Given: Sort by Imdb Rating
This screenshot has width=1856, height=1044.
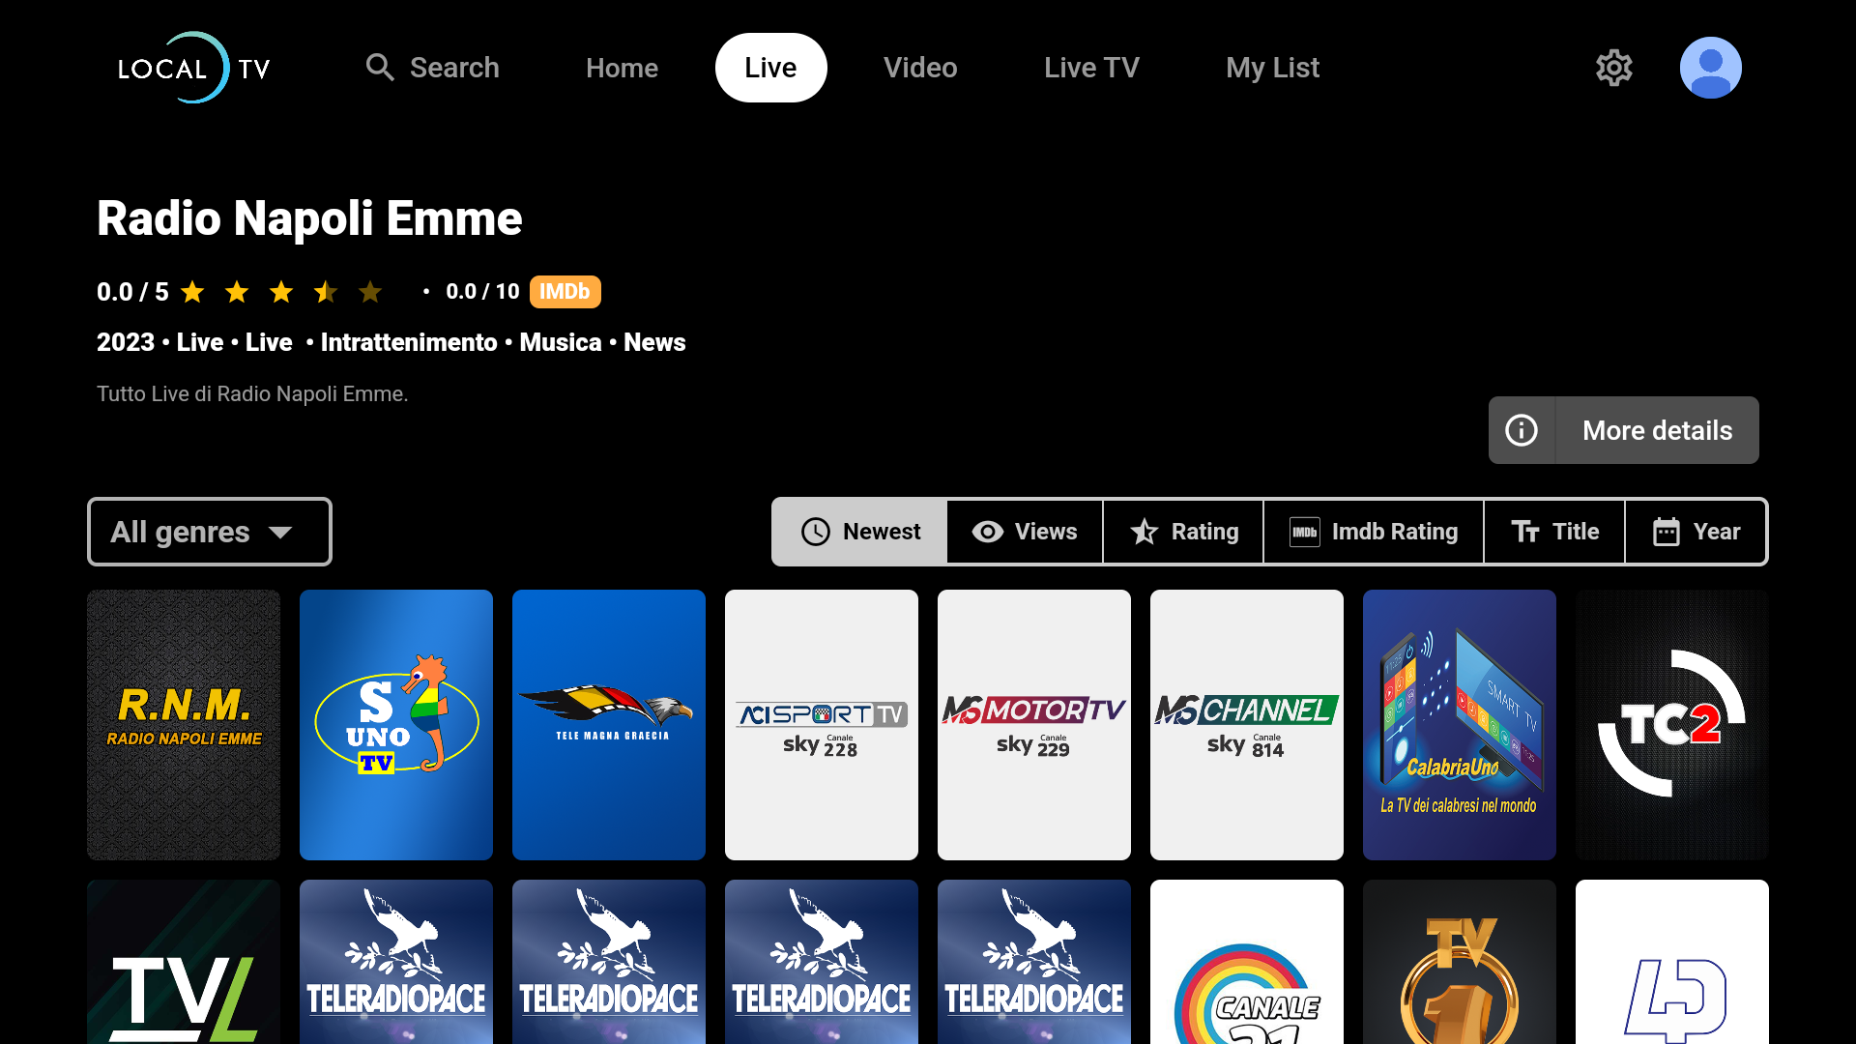Looking at the screenshot, I should coord(1374,532).
